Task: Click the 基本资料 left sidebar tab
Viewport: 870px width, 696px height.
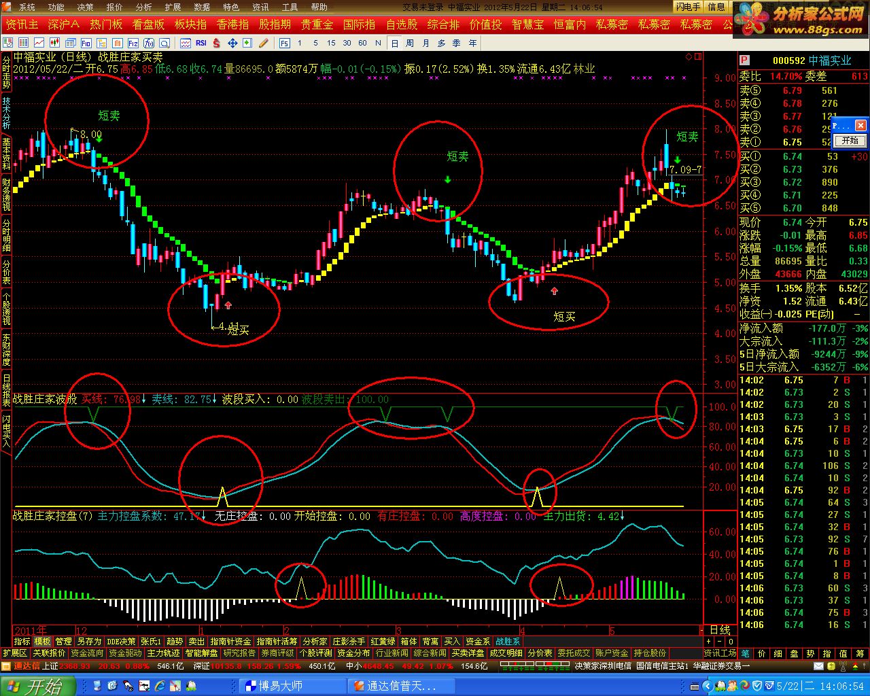Action: [6, 154]
